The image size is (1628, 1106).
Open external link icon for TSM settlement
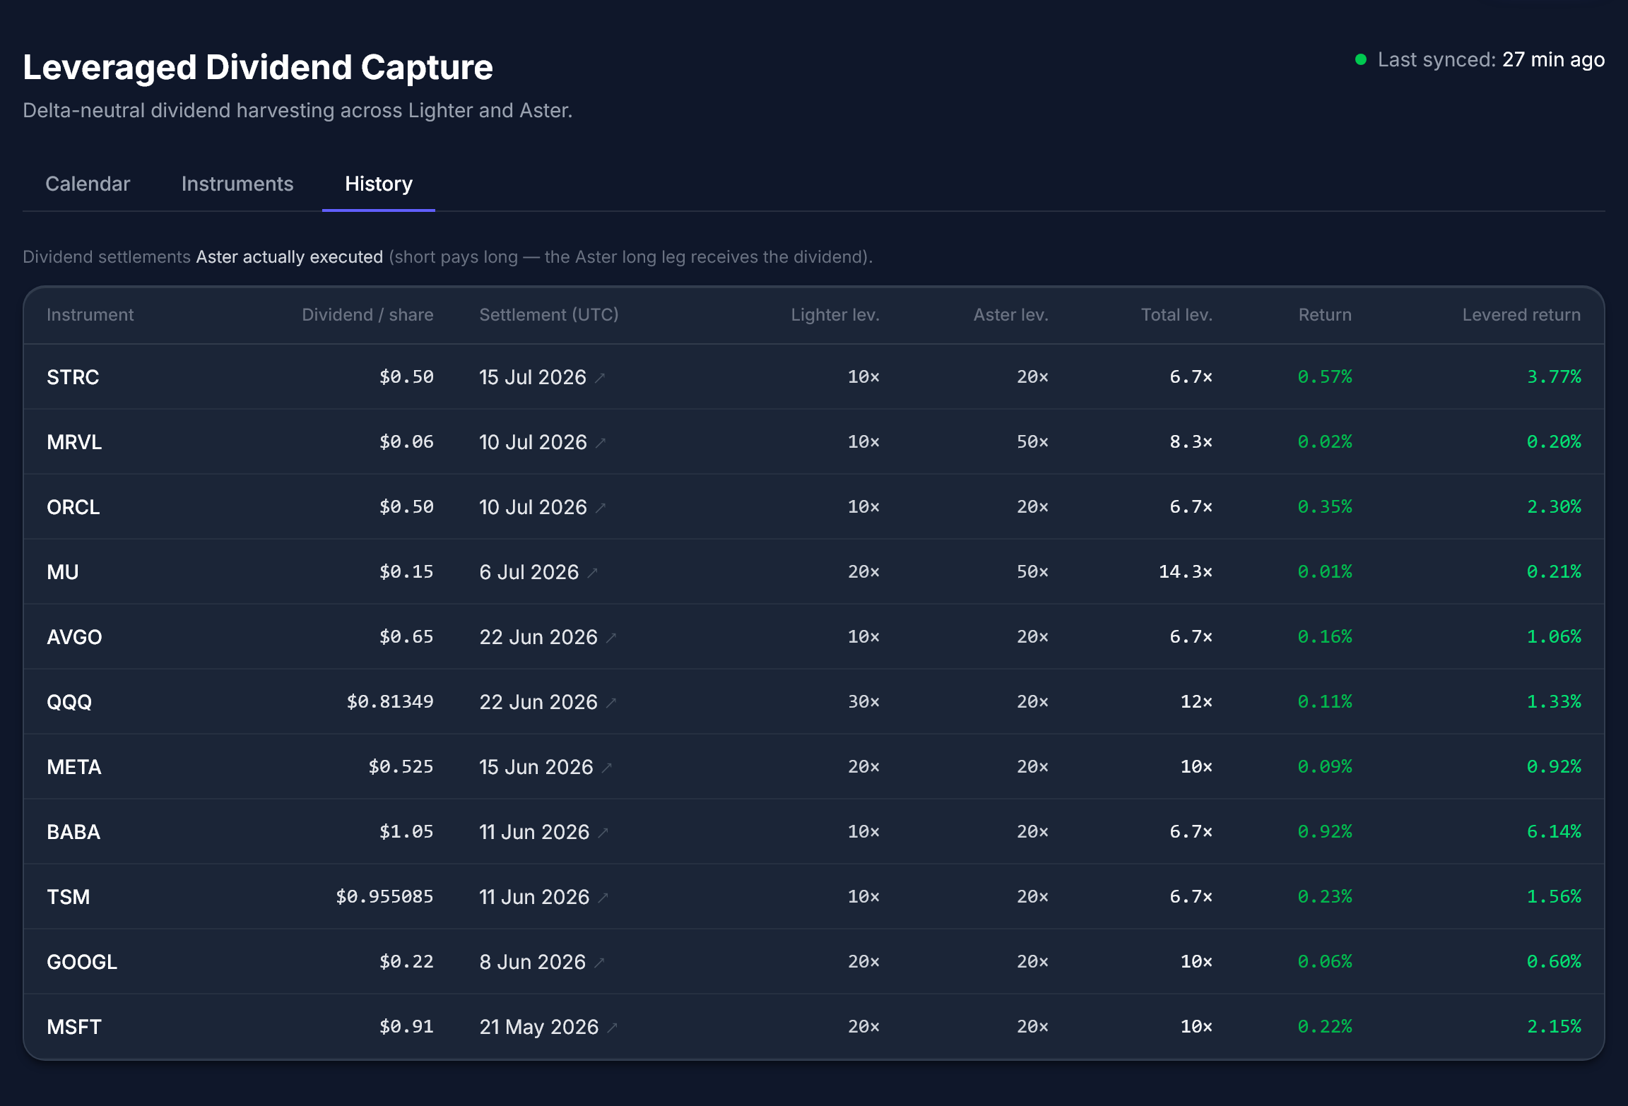point(603,898)
